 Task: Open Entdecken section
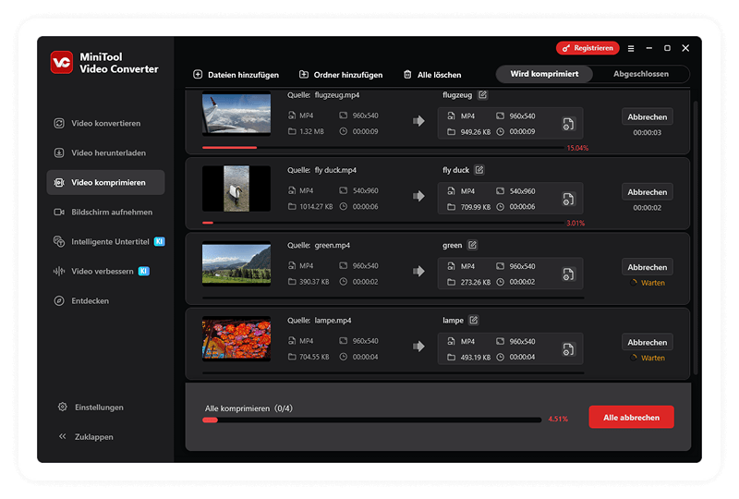click(x=105, y=301)
